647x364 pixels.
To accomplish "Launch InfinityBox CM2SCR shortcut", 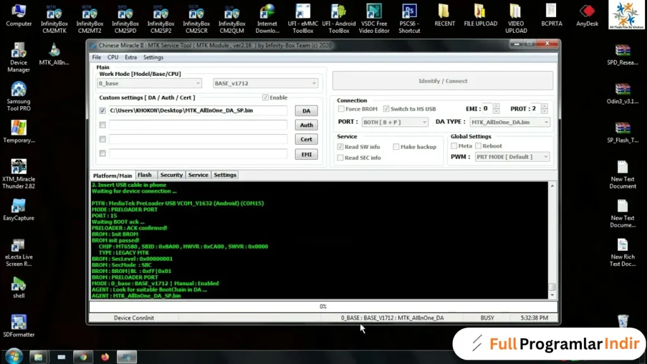I will point(196,19).
